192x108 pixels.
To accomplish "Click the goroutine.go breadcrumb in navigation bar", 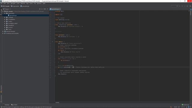I will pos(25,6).
